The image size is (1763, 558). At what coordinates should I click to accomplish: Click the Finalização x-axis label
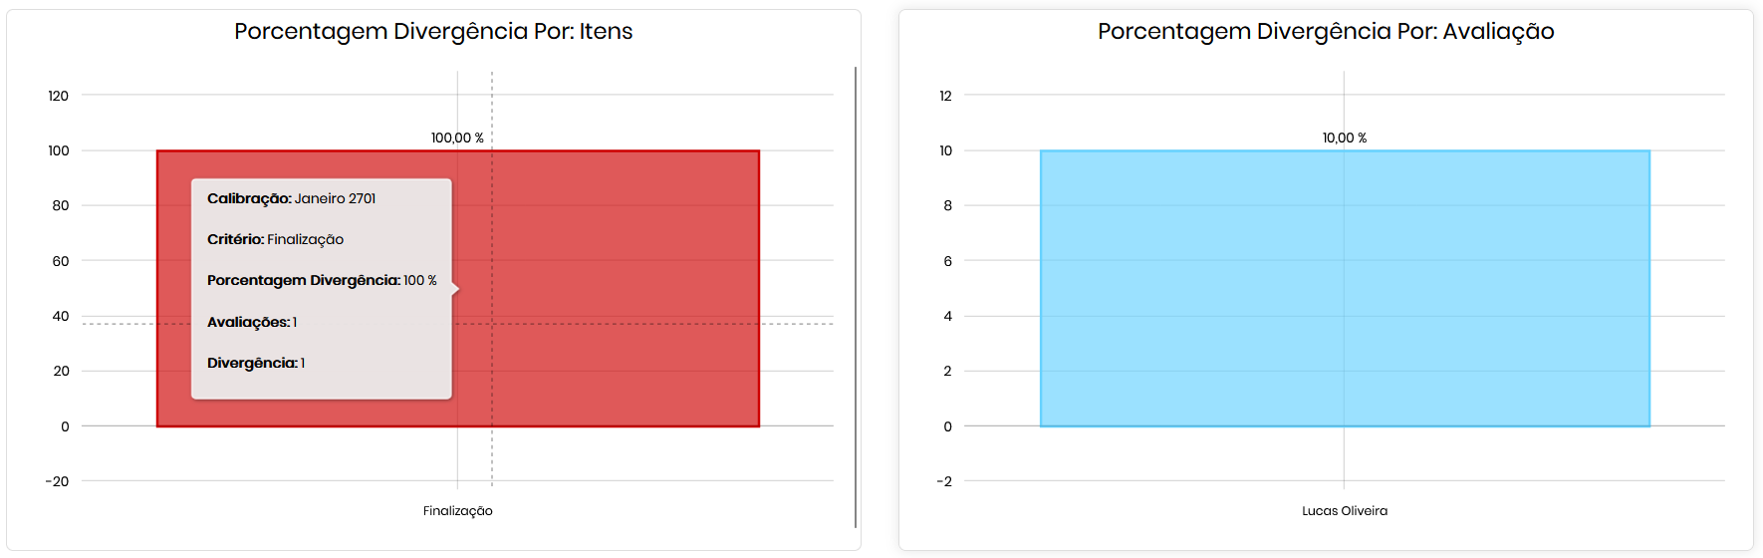point(457,511)
